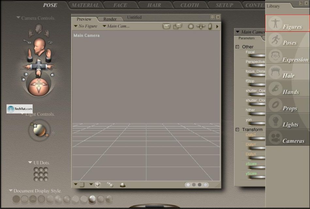Switch to the HAIR room tab
This screenshot has width=310, height=209.
154,5
